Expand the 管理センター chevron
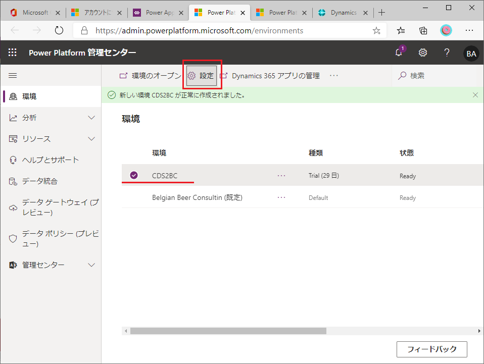This screenshot has height=364, width=484. [x=91, y=265]
